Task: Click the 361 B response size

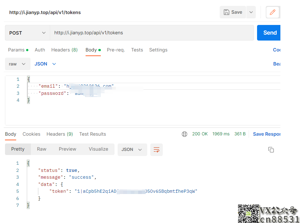Action: pos(240,134)
